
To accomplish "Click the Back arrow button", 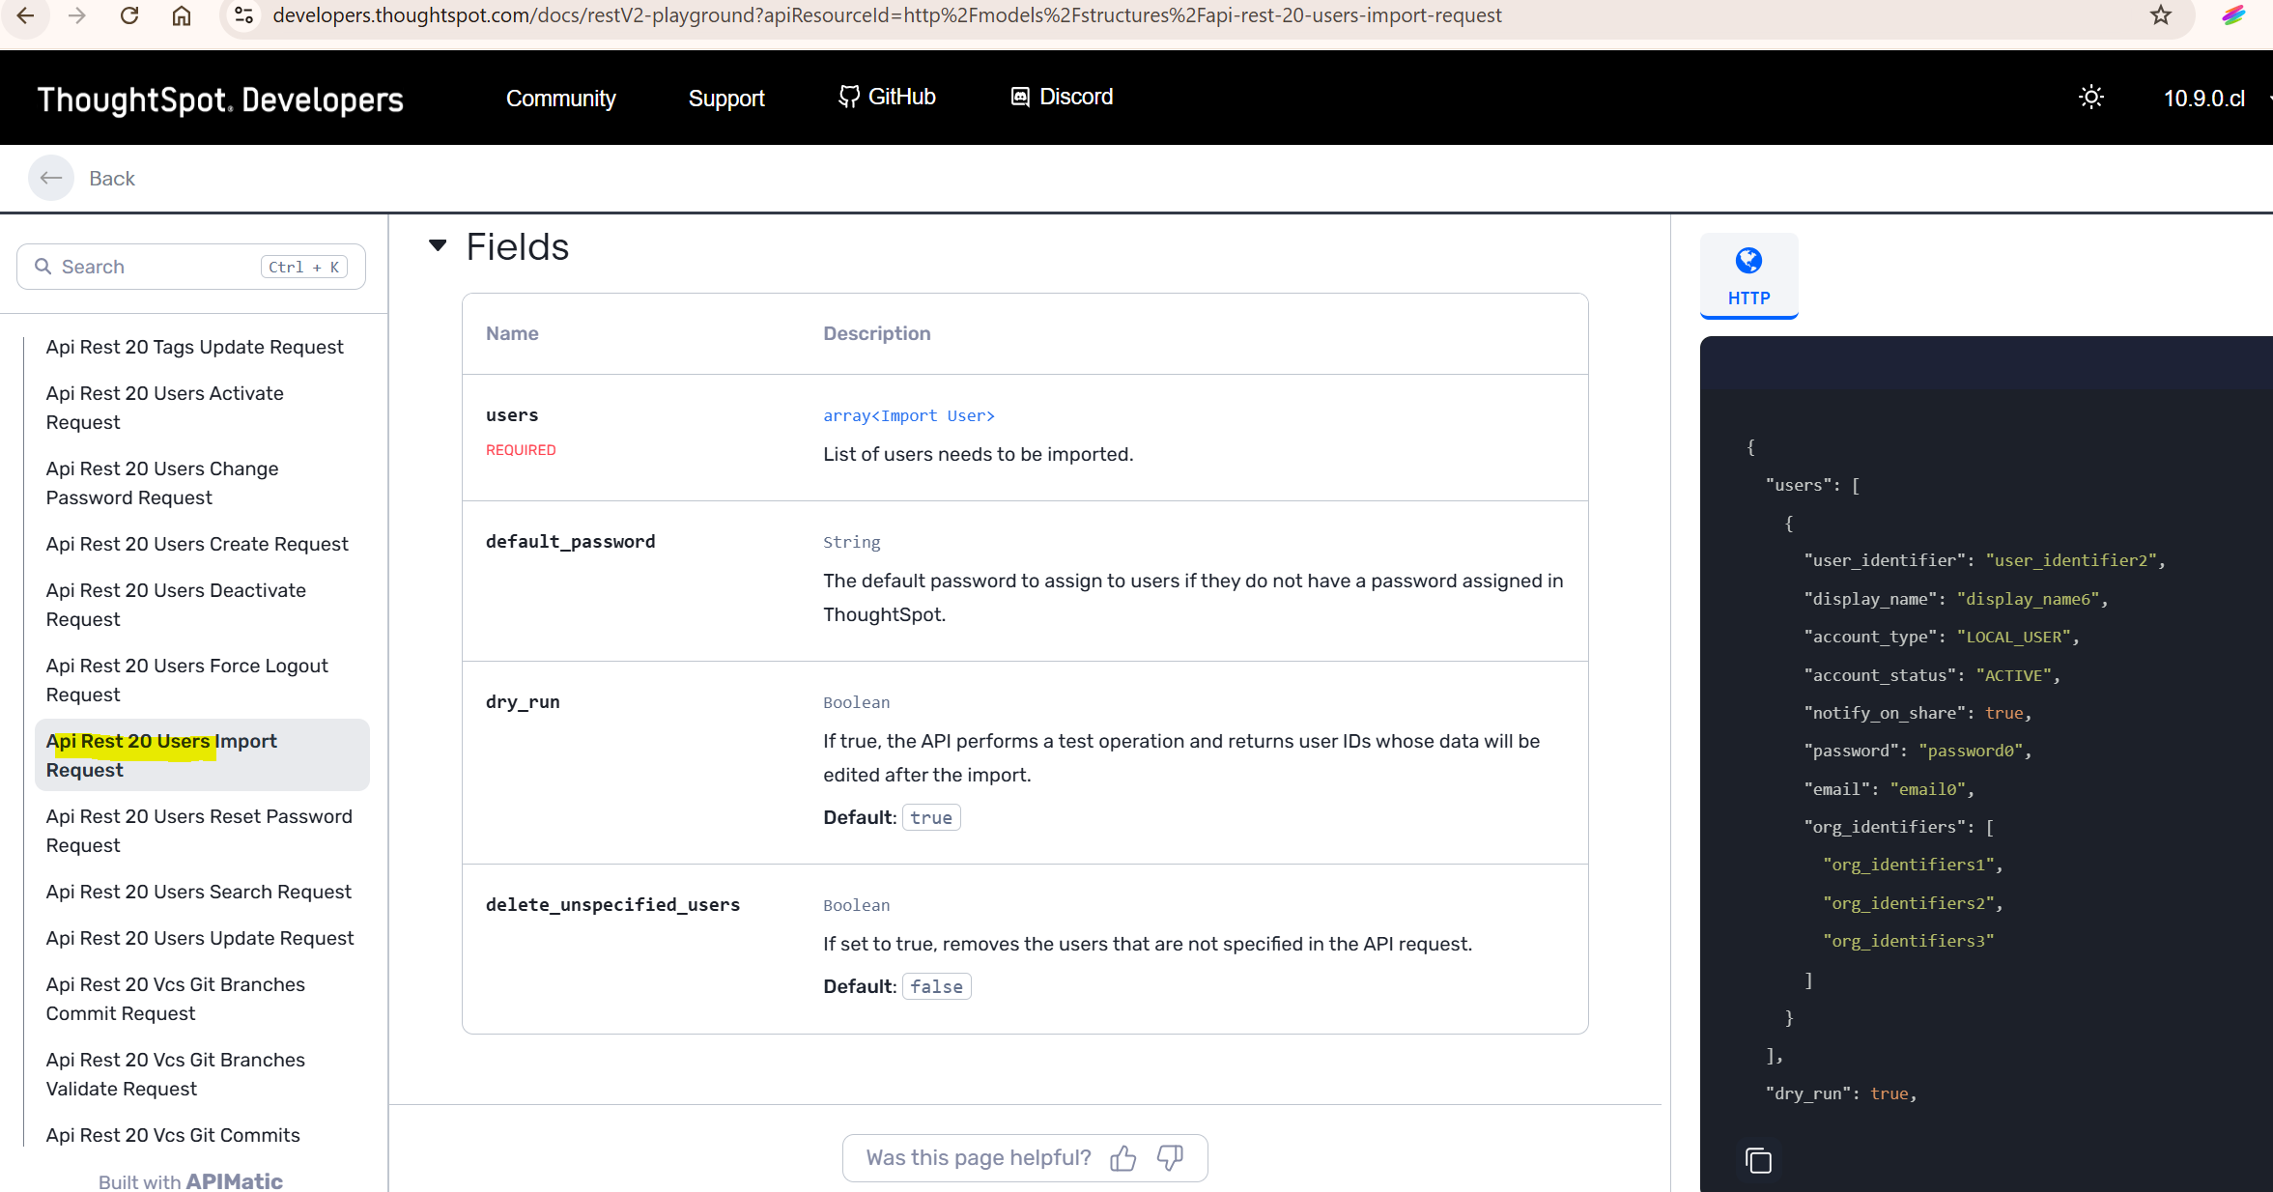I will (51, 178).
